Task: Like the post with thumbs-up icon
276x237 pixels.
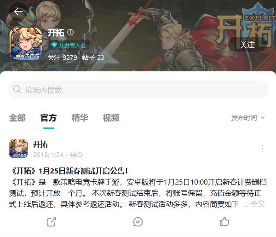Action: 224,221
